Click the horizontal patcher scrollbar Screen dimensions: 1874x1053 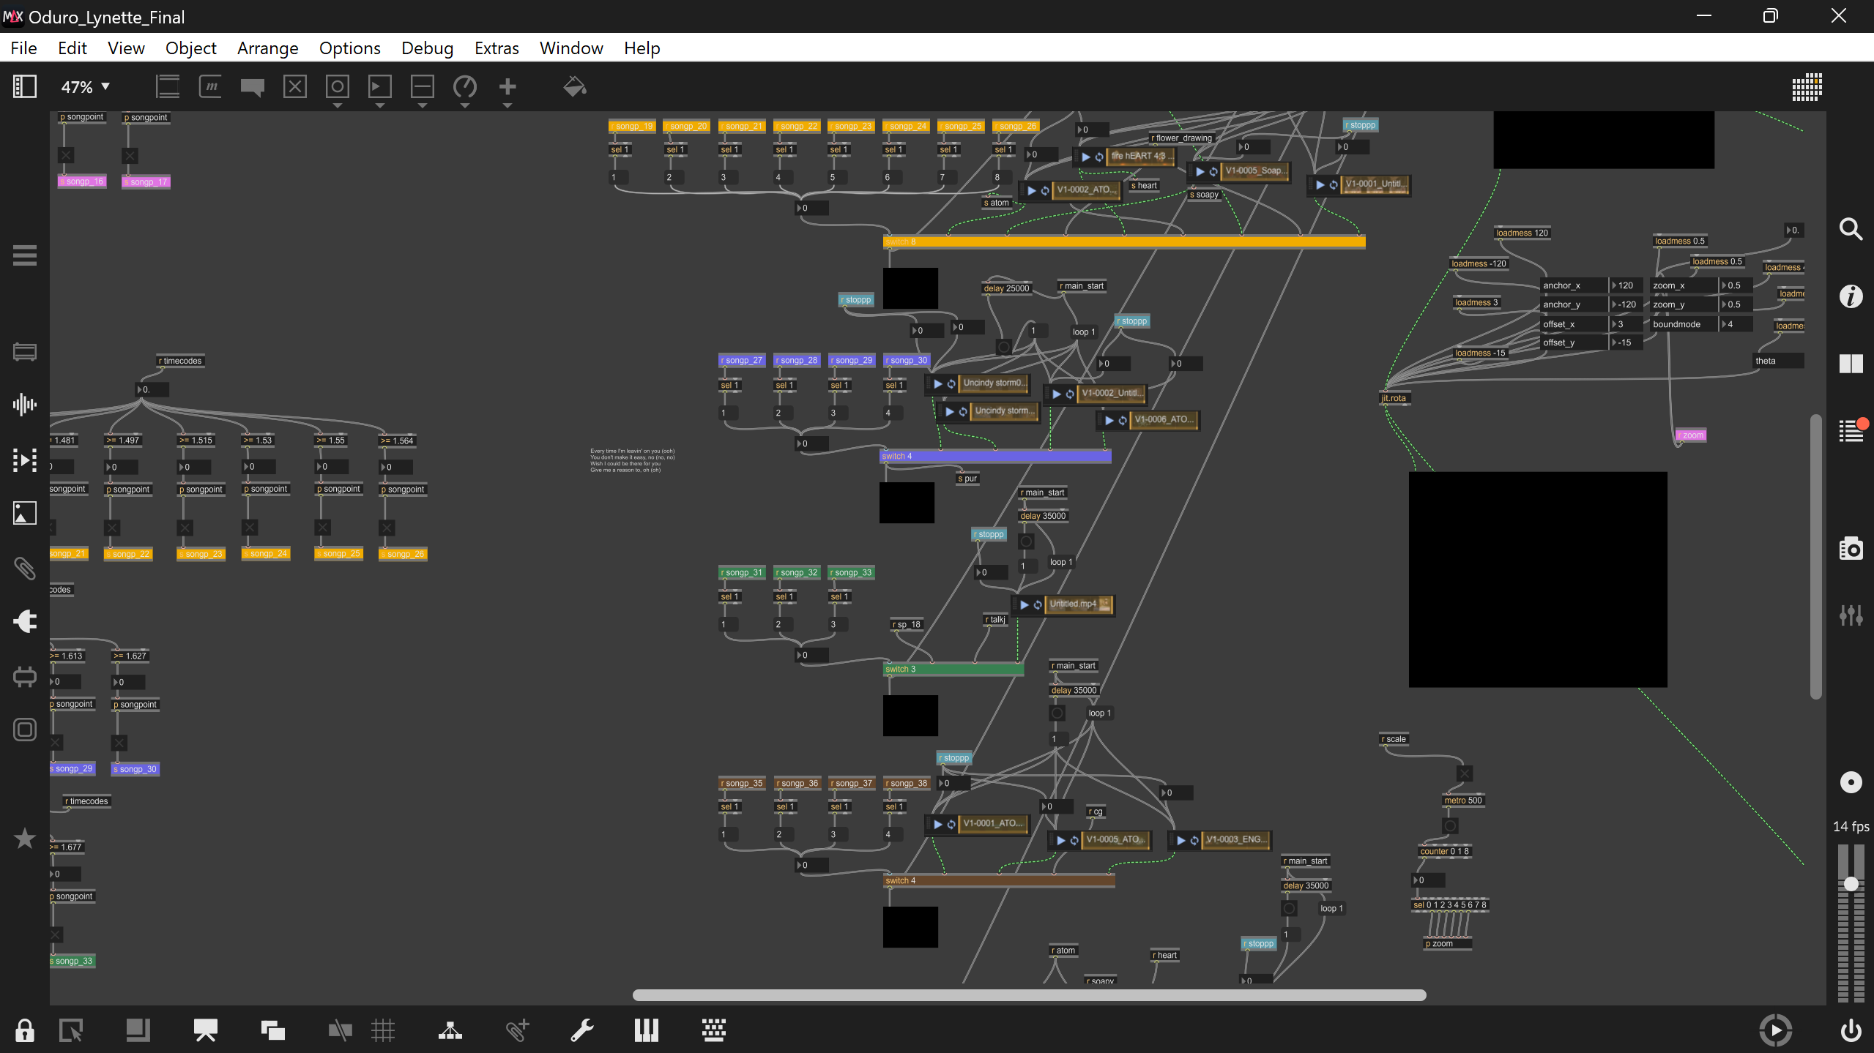pos(1028,995)
